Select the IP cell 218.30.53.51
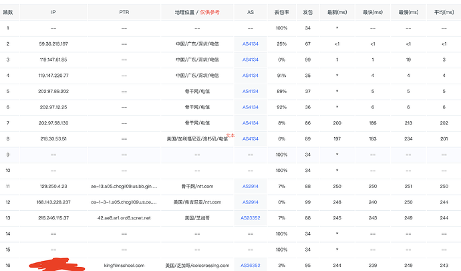 pos(53,139)
